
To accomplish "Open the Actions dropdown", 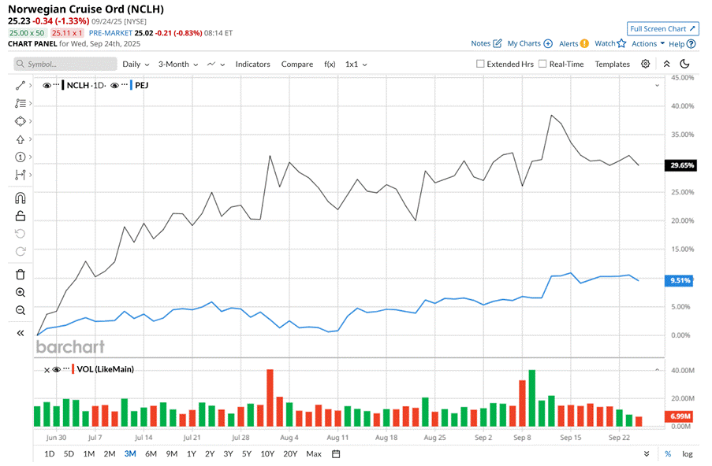I will tap(648, 43).
